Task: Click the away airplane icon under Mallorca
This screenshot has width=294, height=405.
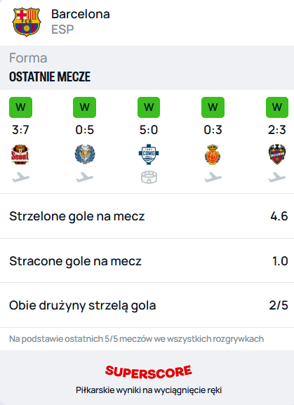Action: pos(213,178)
